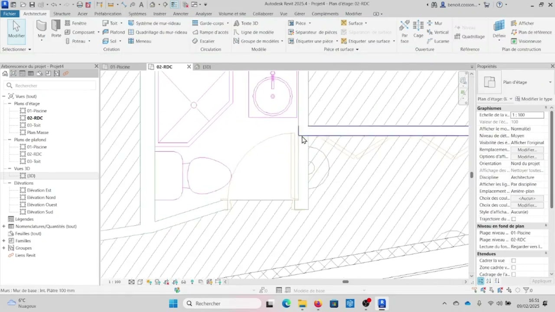Screen dimensions: 555x312
Task: Switch to the {3D} view tab
Action: pyautogui.click(x=207, y=67)
